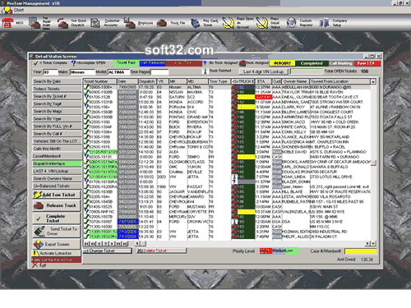Click the Ticket Number column header
This screenshot has height=308, width=411.
pyautogui.click(x=99, y=81)
